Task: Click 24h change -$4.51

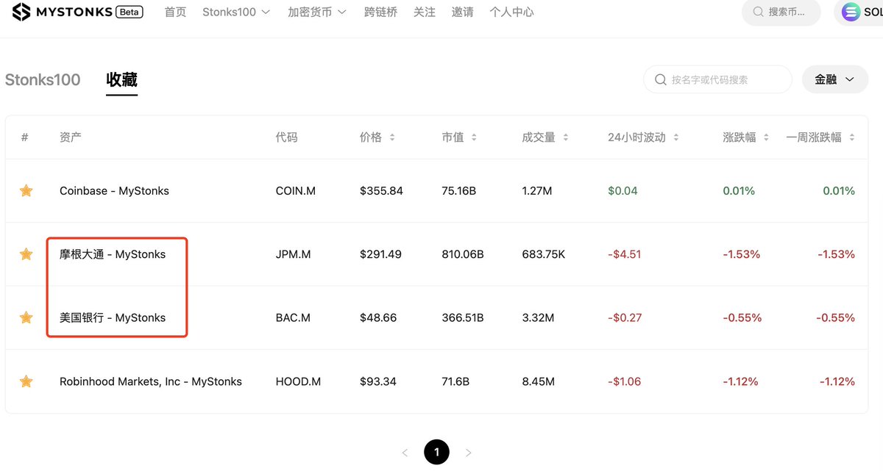Action: click(625, 254)
